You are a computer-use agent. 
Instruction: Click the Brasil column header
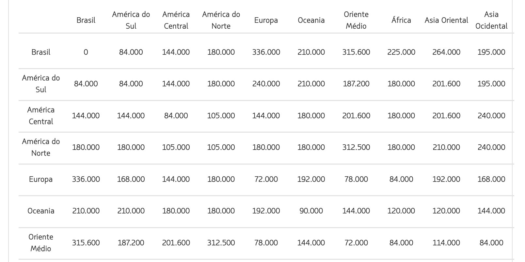tap(86, 20)
